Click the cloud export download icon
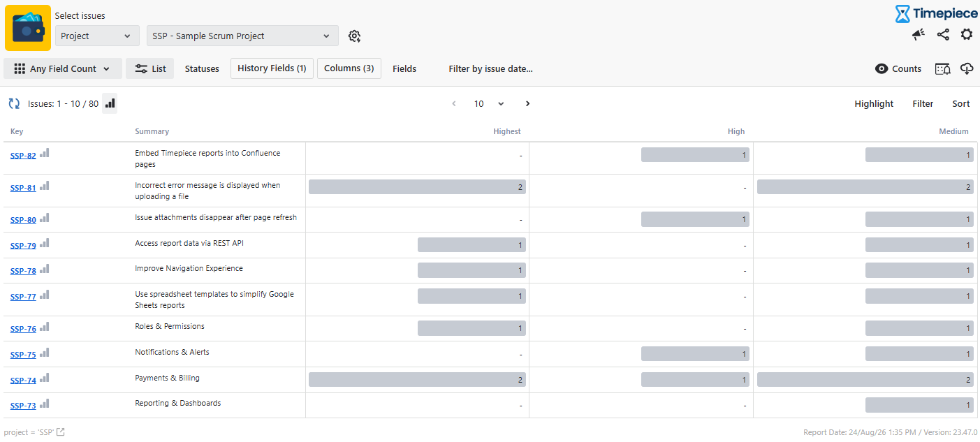The width and height of the screenshot is (980, 442). [967, 68]
